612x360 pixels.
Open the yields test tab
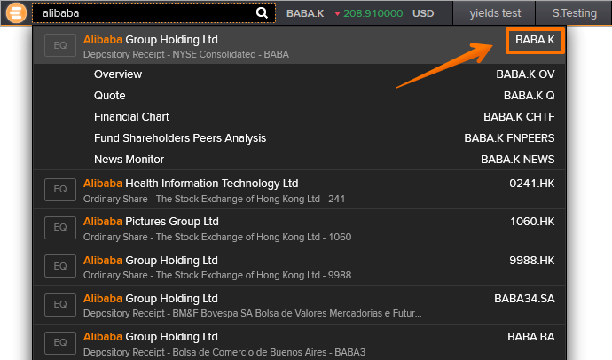click(x=496, y=13)
